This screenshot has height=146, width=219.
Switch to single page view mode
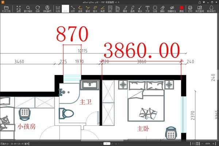tap(193, 143)
